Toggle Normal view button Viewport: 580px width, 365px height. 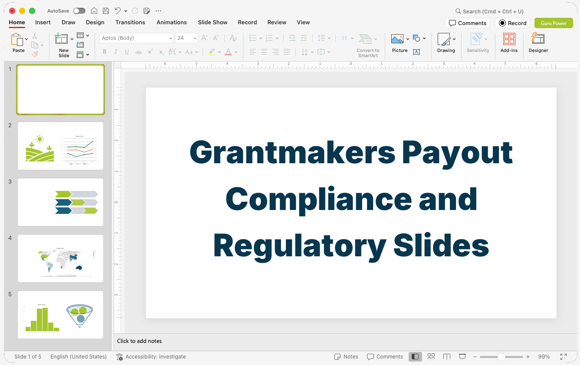tap(415, 356)
